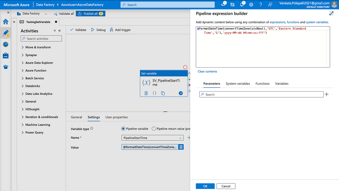This screenshot has height=191, width=339.
Task: Click AzureLearnAzureDataFactory breadcrumb
Action: click(82, 5)
